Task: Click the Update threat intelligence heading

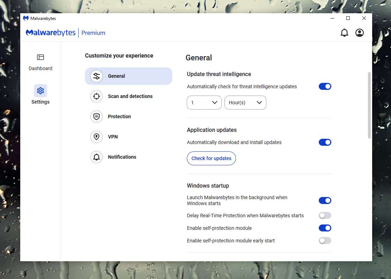Action: [x=219, y=74]
